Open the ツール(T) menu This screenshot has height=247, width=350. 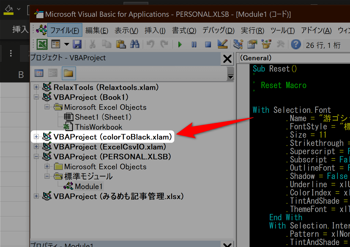tap(283, 30)
